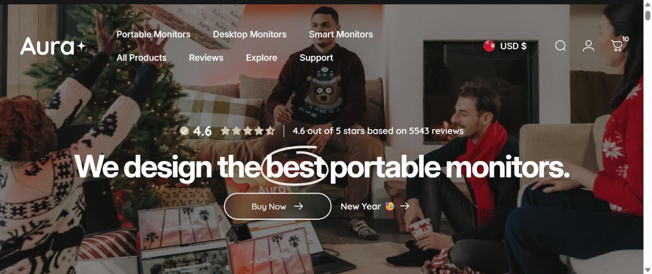Go to the Reviews page
652x274 pixels.
[206, 58]
